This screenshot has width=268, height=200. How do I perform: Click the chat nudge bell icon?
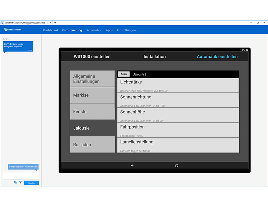click(20, 183)
